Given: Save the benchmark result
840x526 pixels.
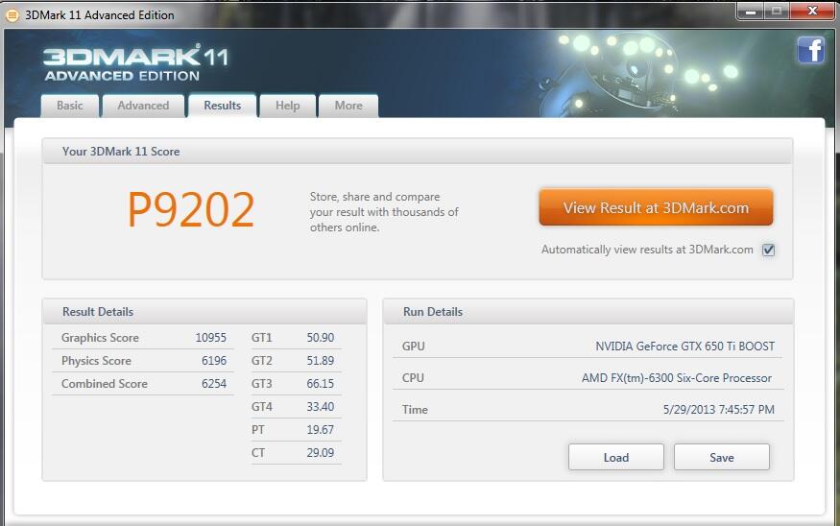Looking at the screenshot, I should pyautogui.click(x=722, y=458).
